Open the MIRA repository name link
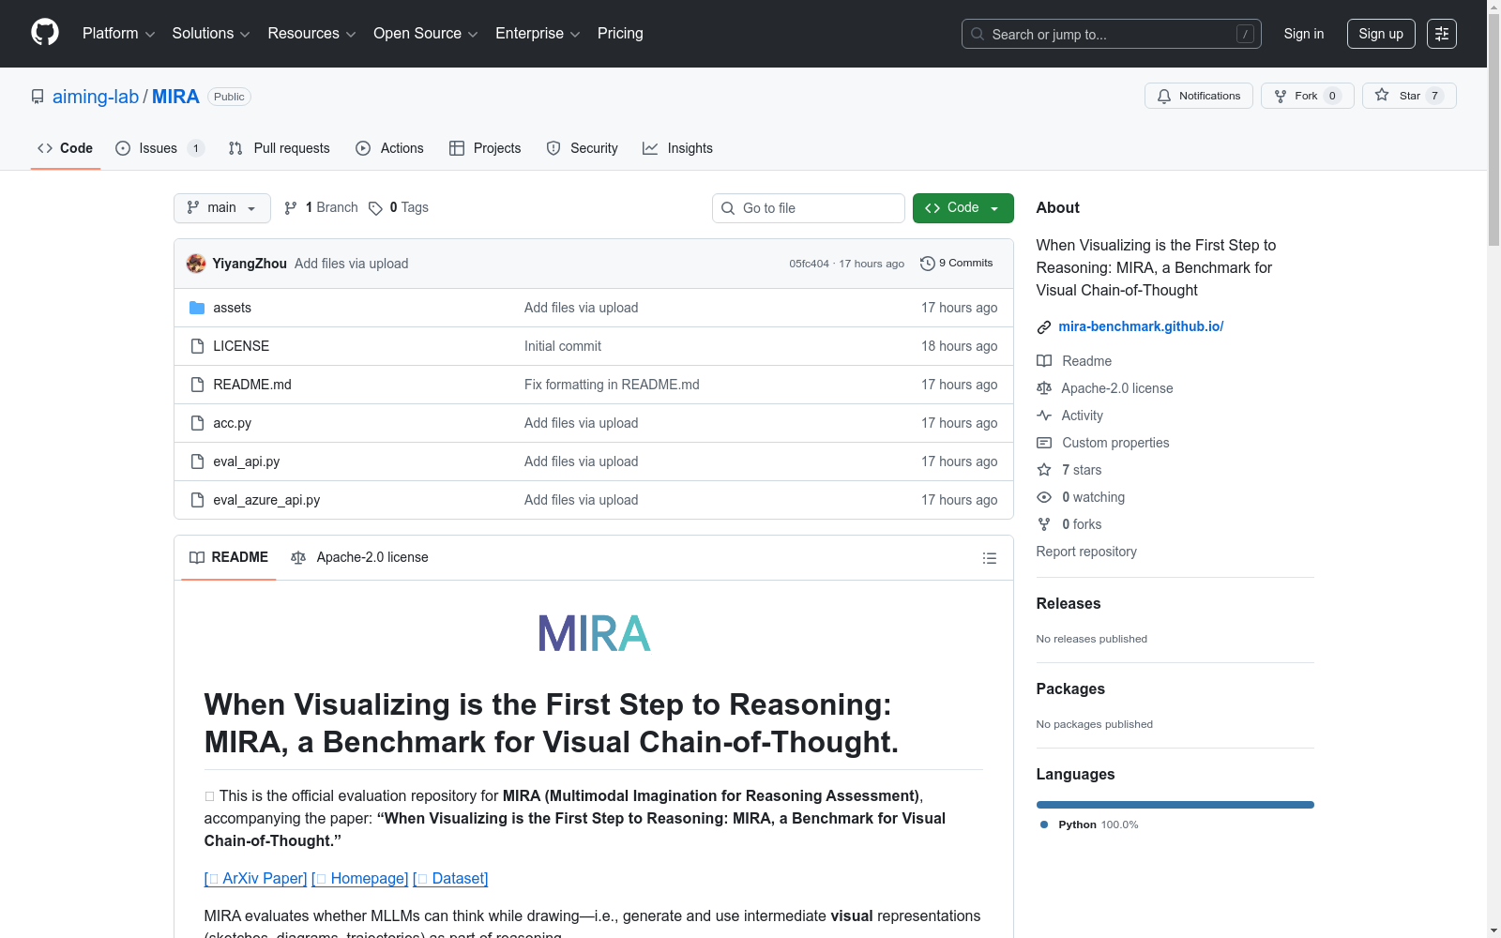 point(175,97)
